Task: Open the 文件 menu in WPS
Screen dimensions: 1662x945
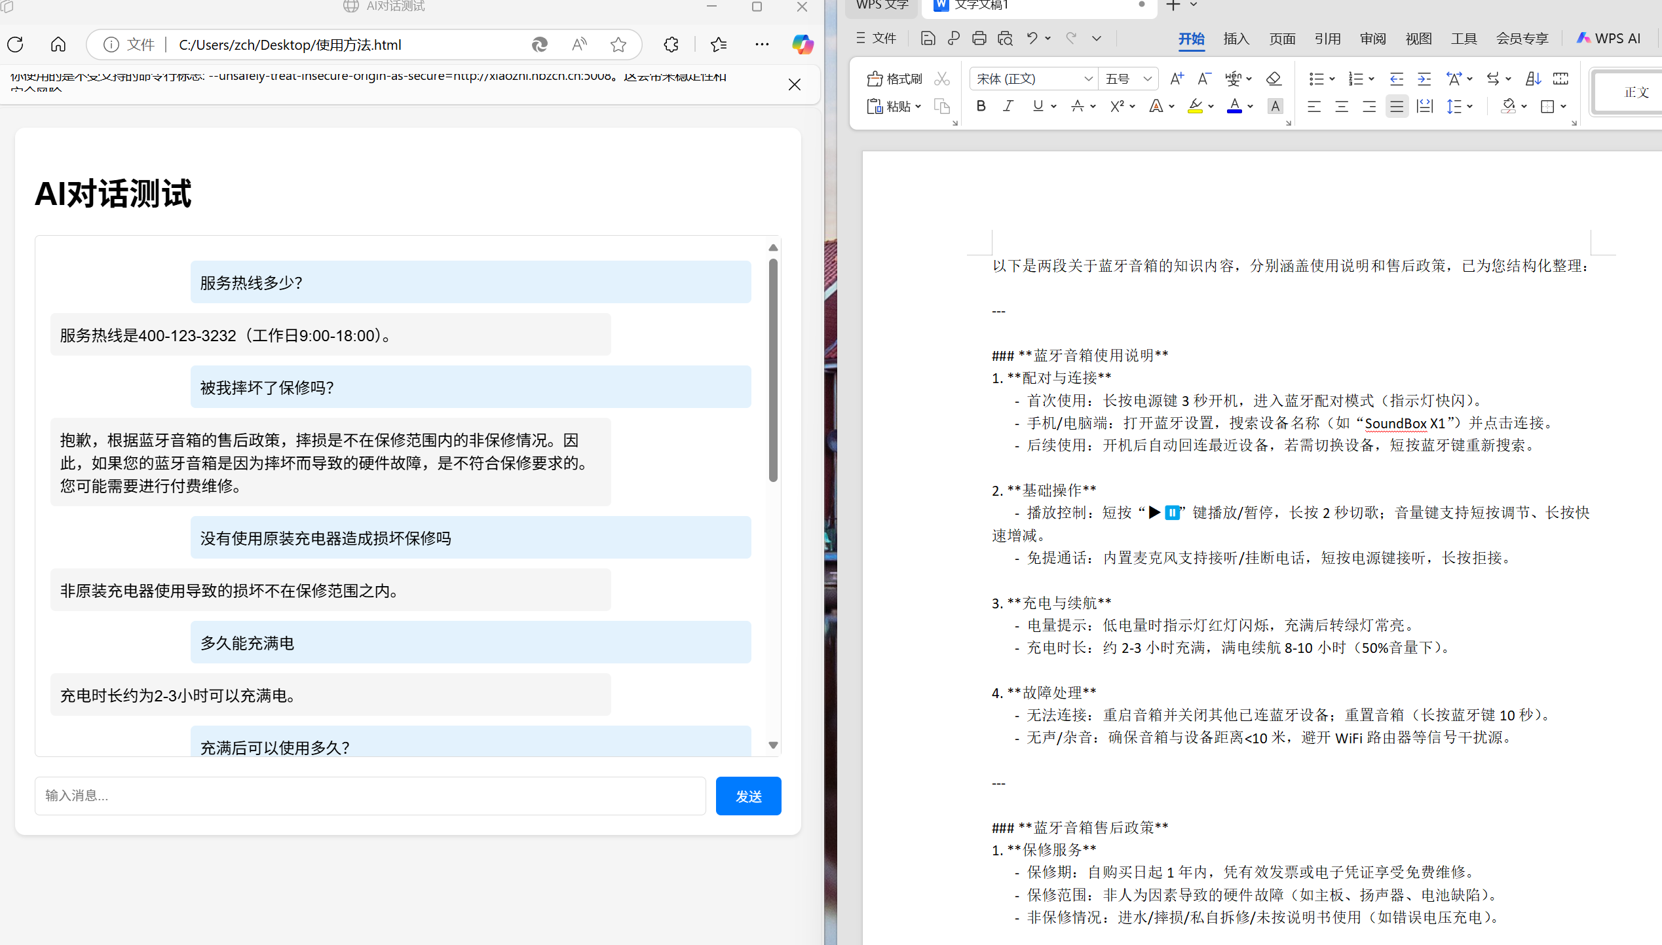Action: point(877,39)
